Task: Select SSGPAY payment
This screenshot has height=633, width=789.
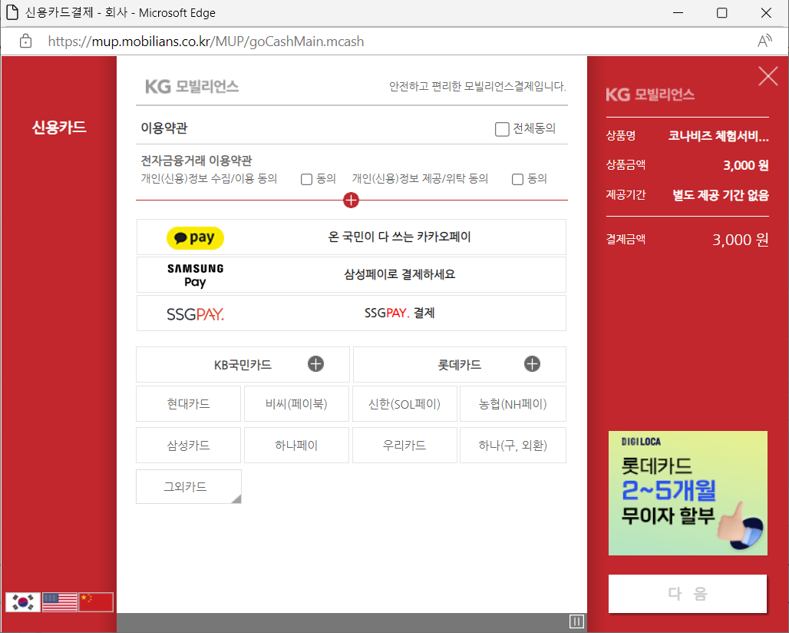Action: click(352, 313)
